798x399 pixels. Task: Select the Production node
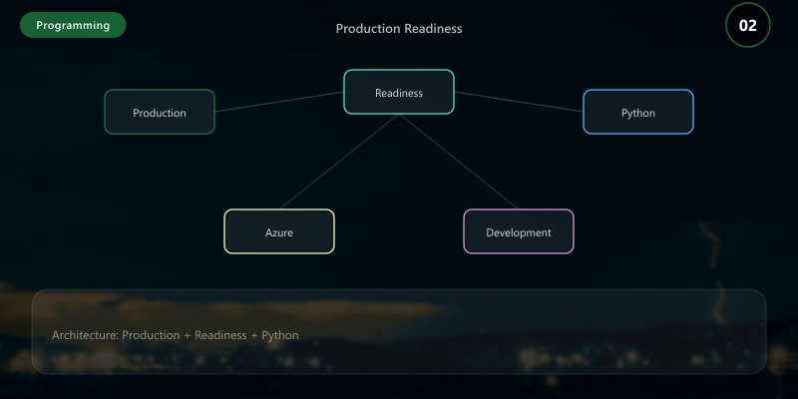coord(160,112)
